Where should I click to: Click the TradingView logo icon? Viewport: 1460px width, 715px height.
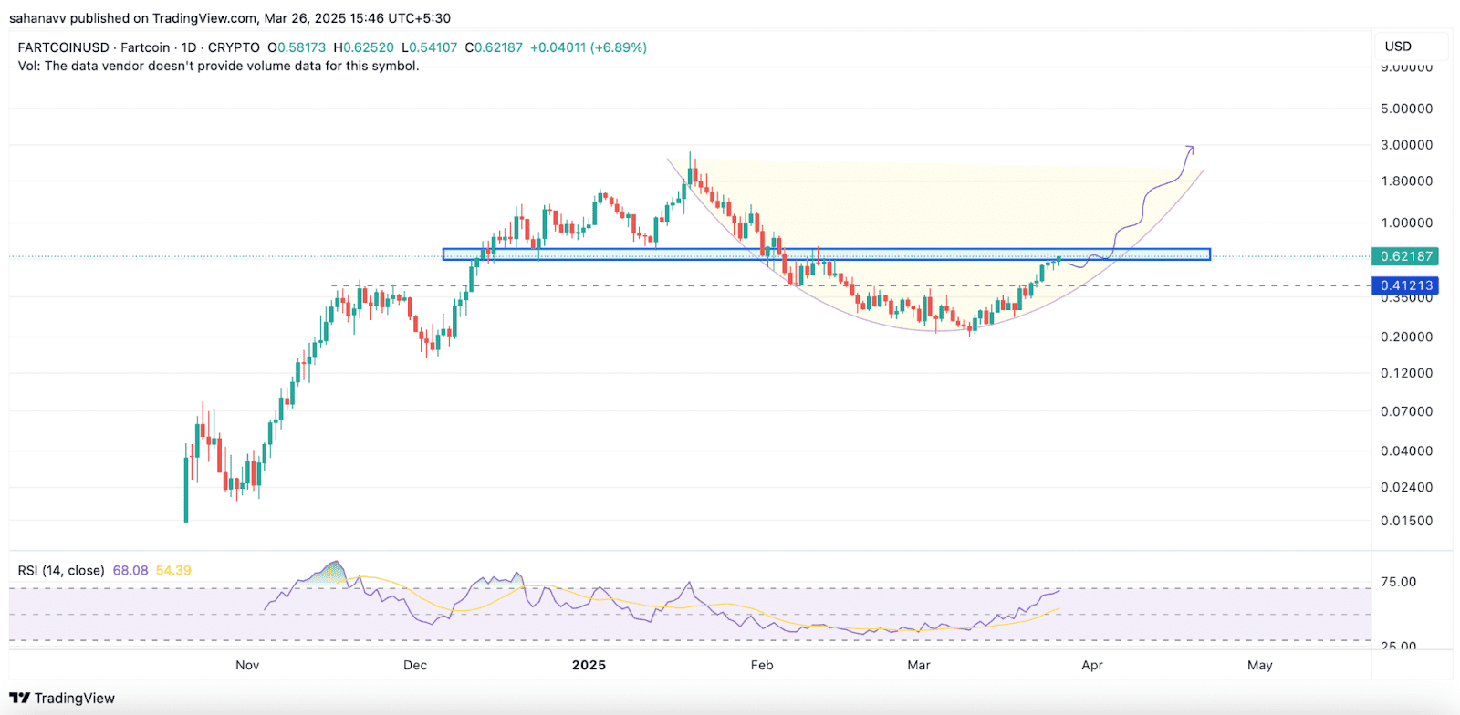pyautogui.click(x=19, y=699)
